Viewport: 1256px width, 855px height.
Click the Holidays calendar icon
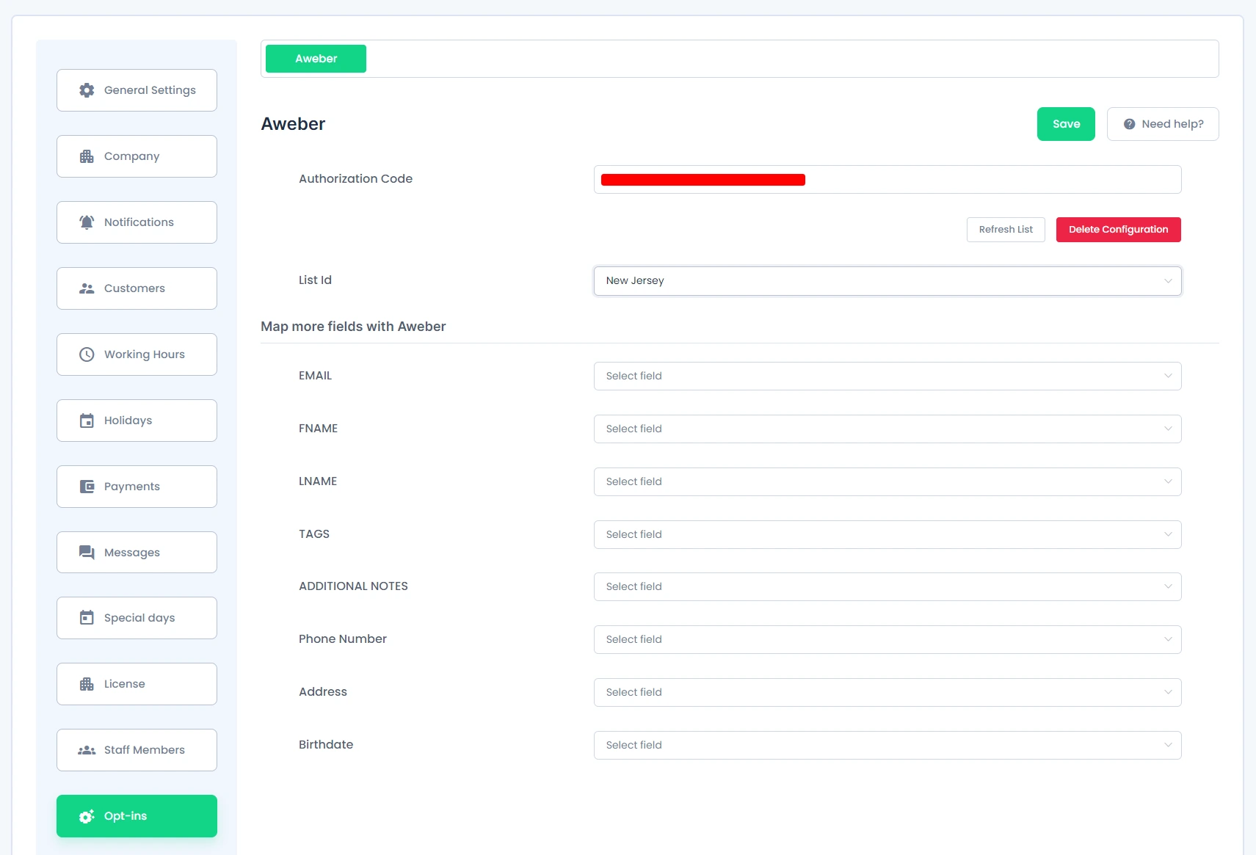[x=87, y=421]
